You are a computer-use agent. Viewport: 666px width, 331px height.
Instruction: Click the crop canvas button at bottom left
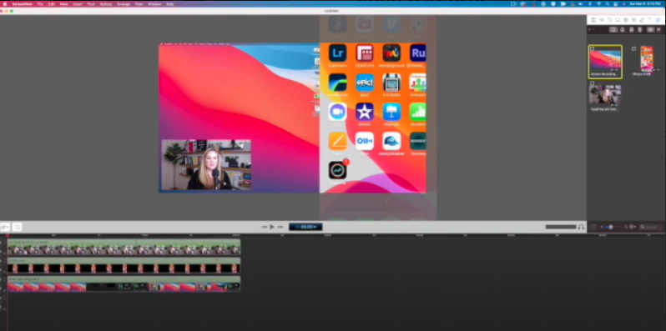(17, 227)
